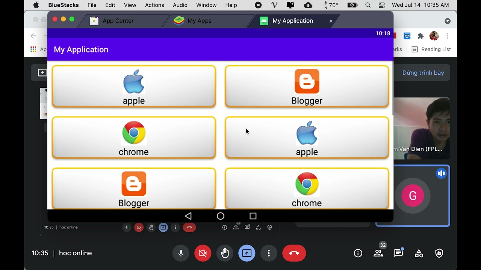
Task: Click Chrome tab search dropdown arrow
Action: [x=448, y=21]
